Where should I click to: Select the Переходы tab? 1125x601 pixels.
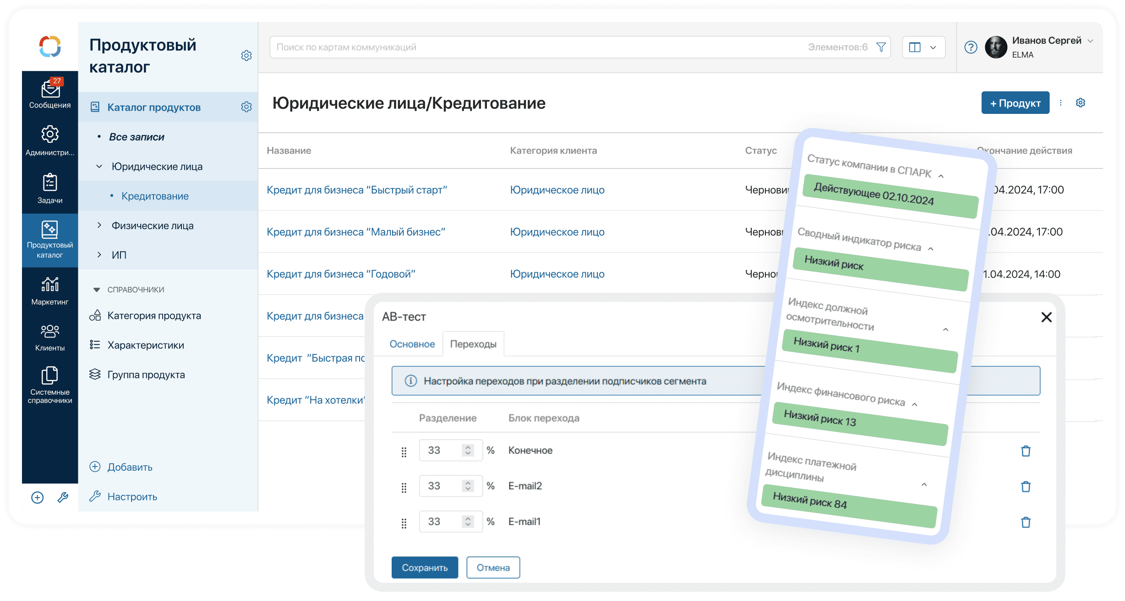click(473, 344)
